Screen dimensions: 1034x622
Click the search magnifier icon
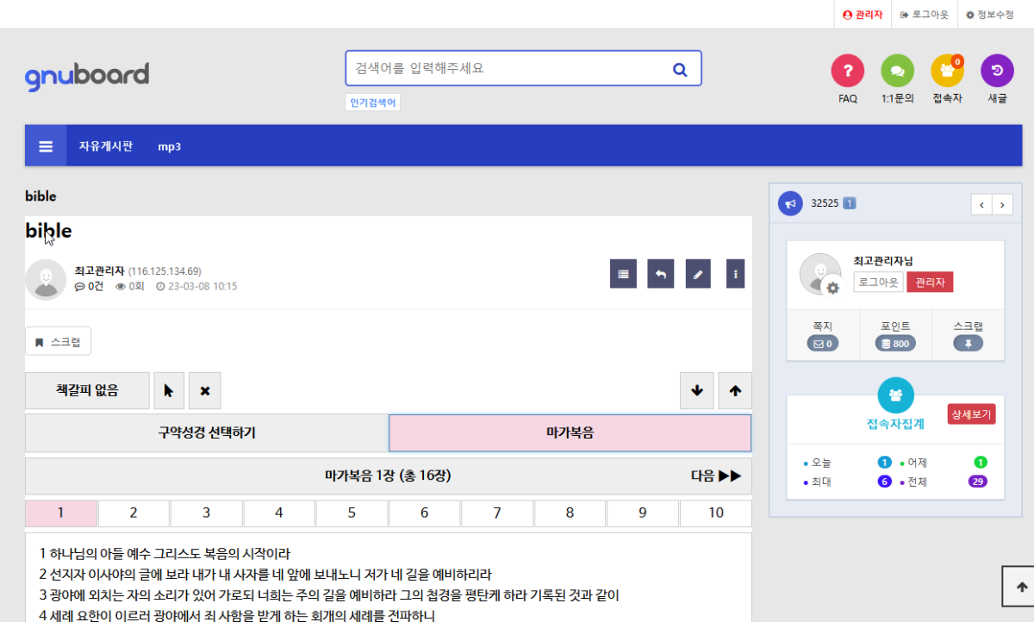(x=679, y=69)
